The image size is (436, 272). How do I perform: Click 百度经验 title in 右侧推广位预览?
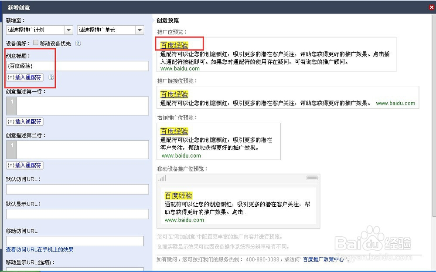coord(174,131)
